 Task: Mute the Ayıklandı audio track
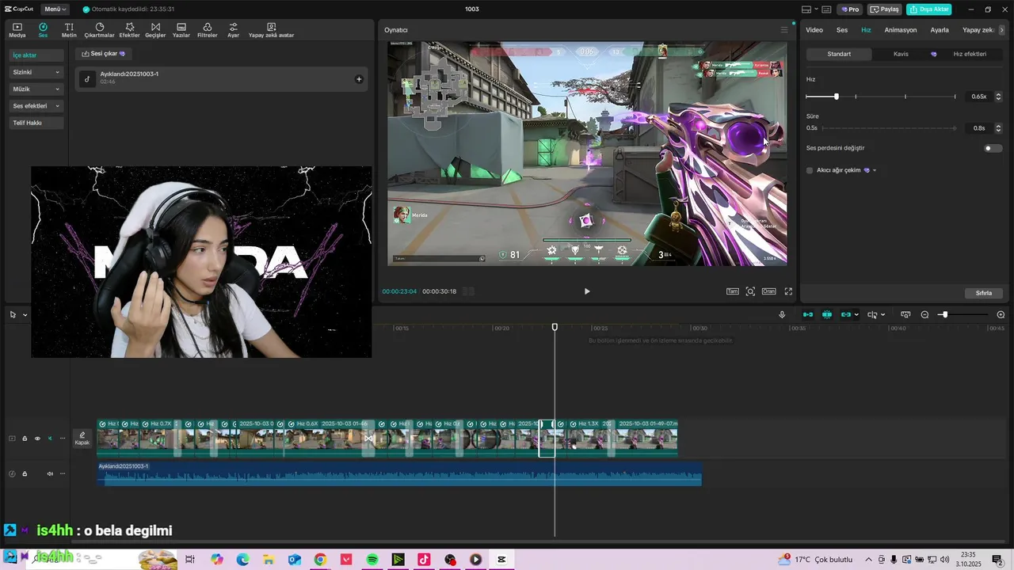(50, 474)
